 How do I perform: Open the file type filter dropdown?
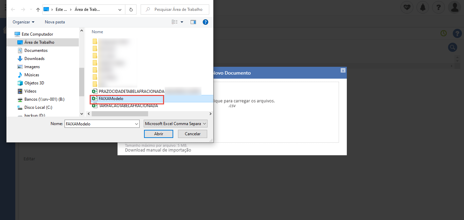pyautogui.click(x=175, y=124)
